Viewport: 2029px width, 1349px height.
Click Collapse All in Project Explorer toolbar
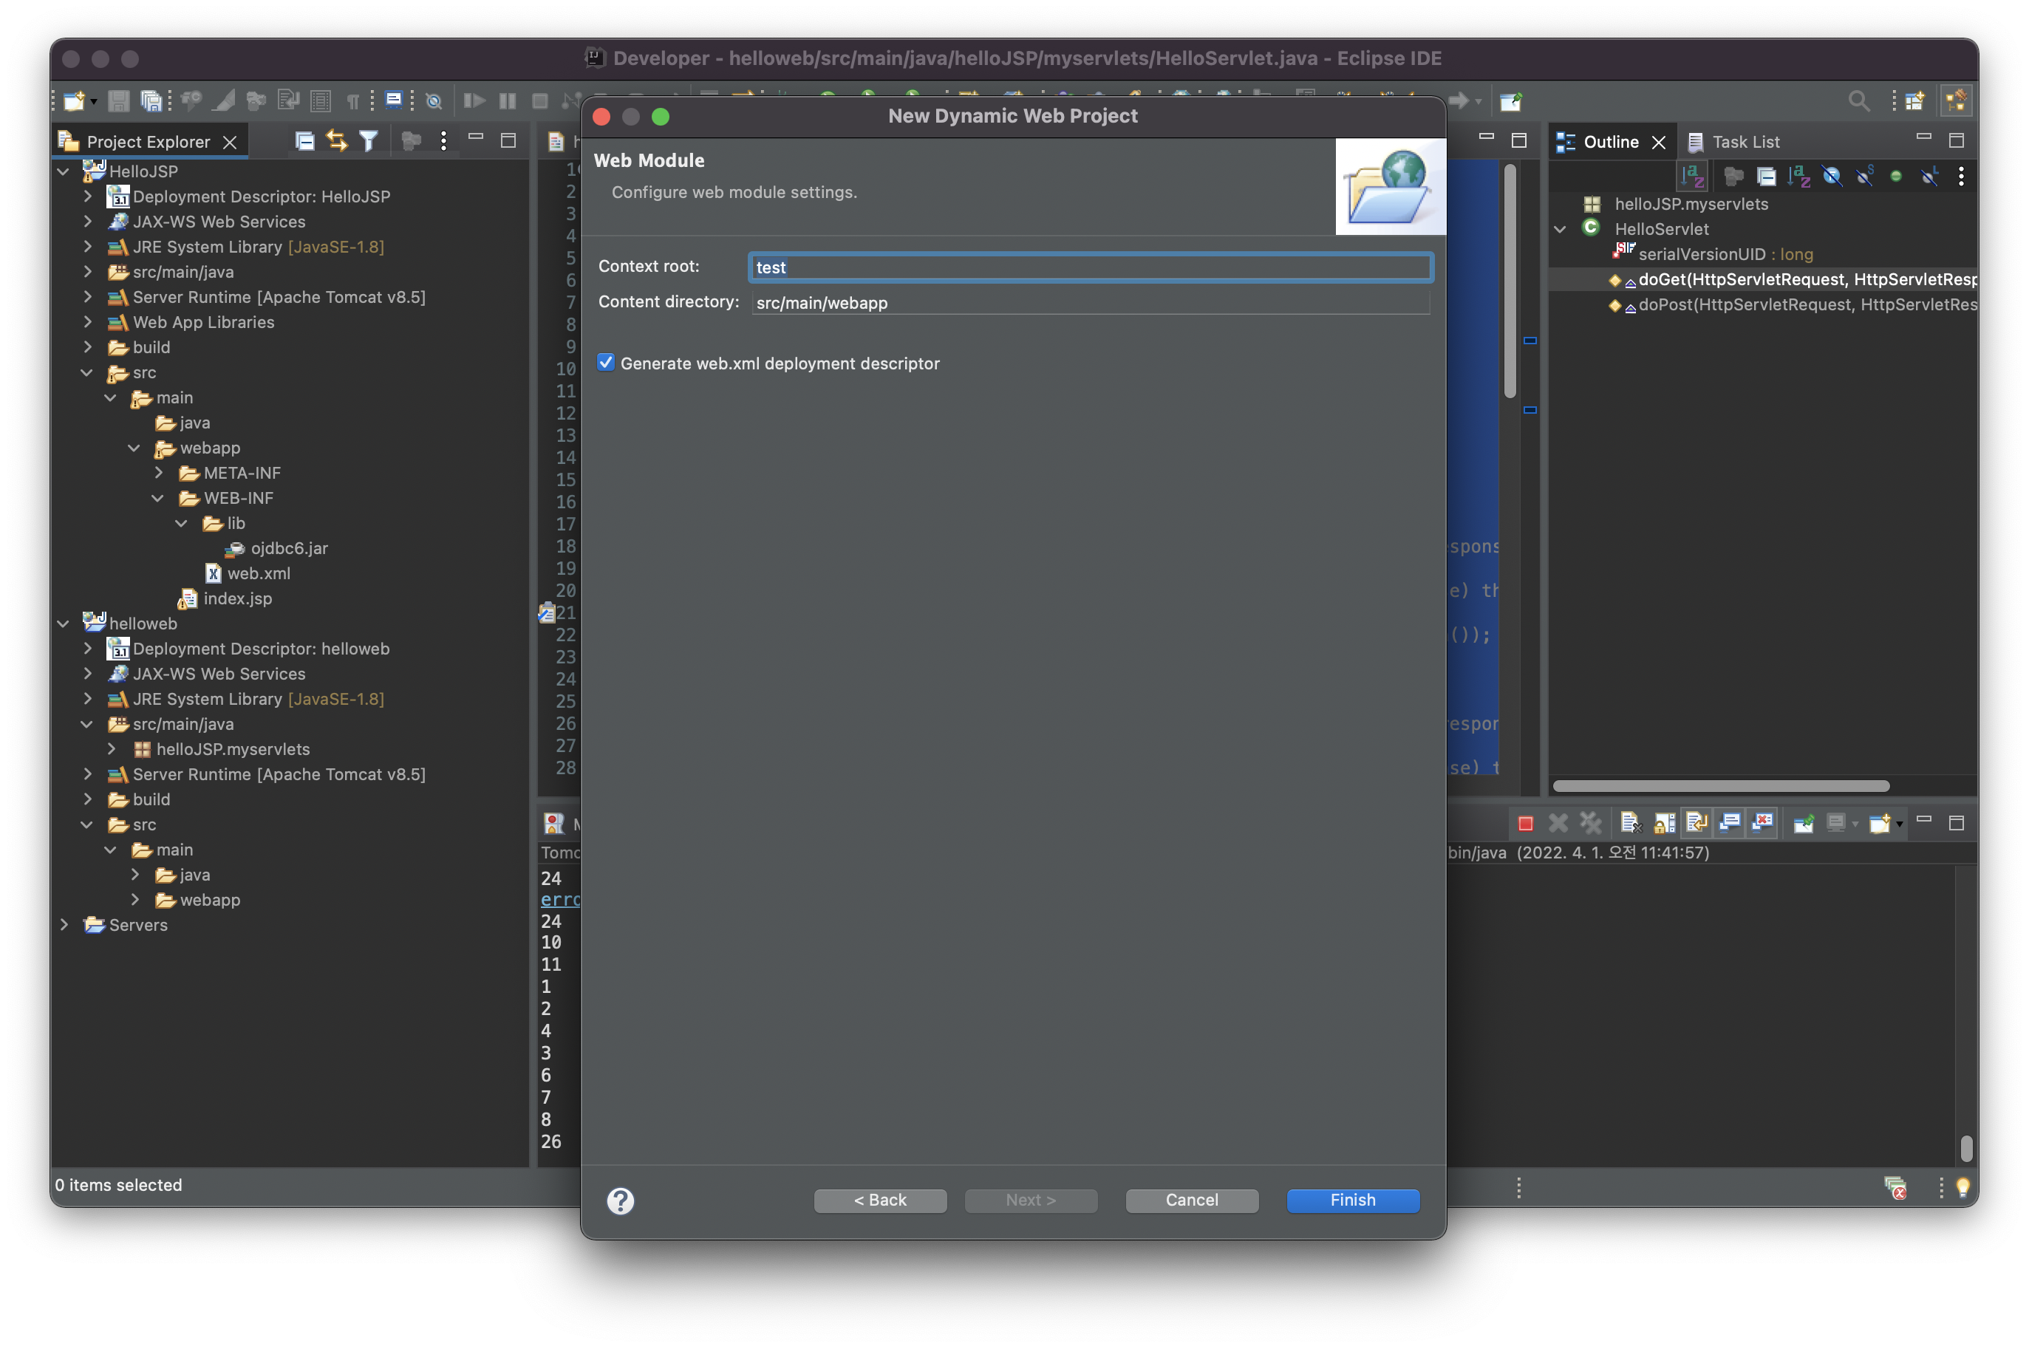[304, 141]
